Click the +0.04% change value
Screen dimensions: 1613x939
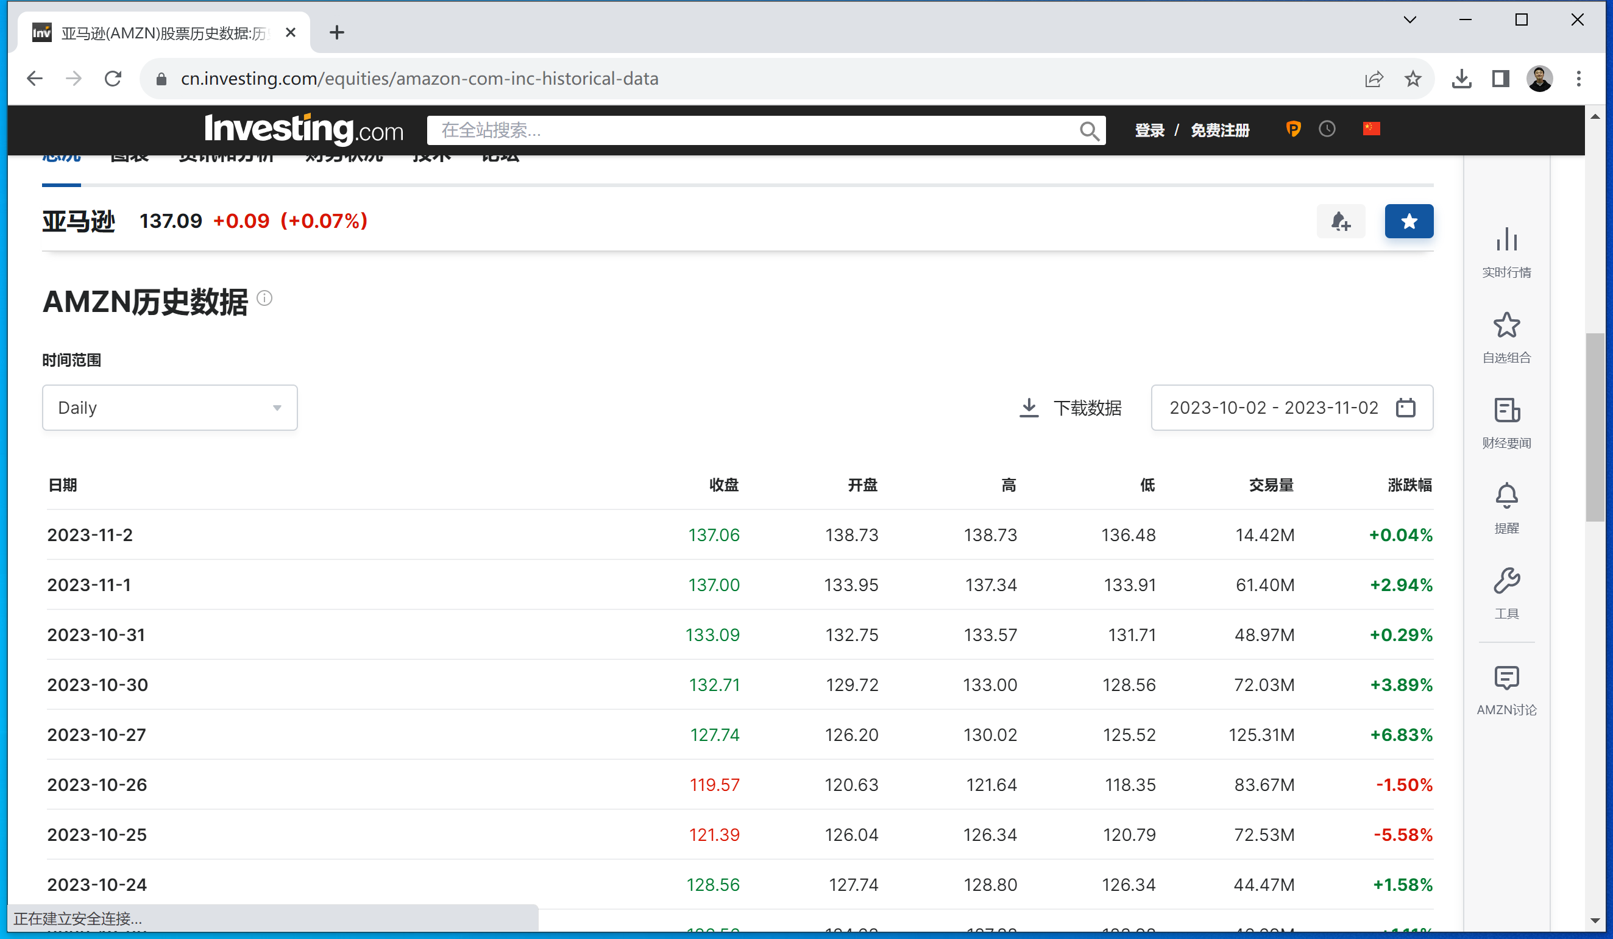(1400, 534)
